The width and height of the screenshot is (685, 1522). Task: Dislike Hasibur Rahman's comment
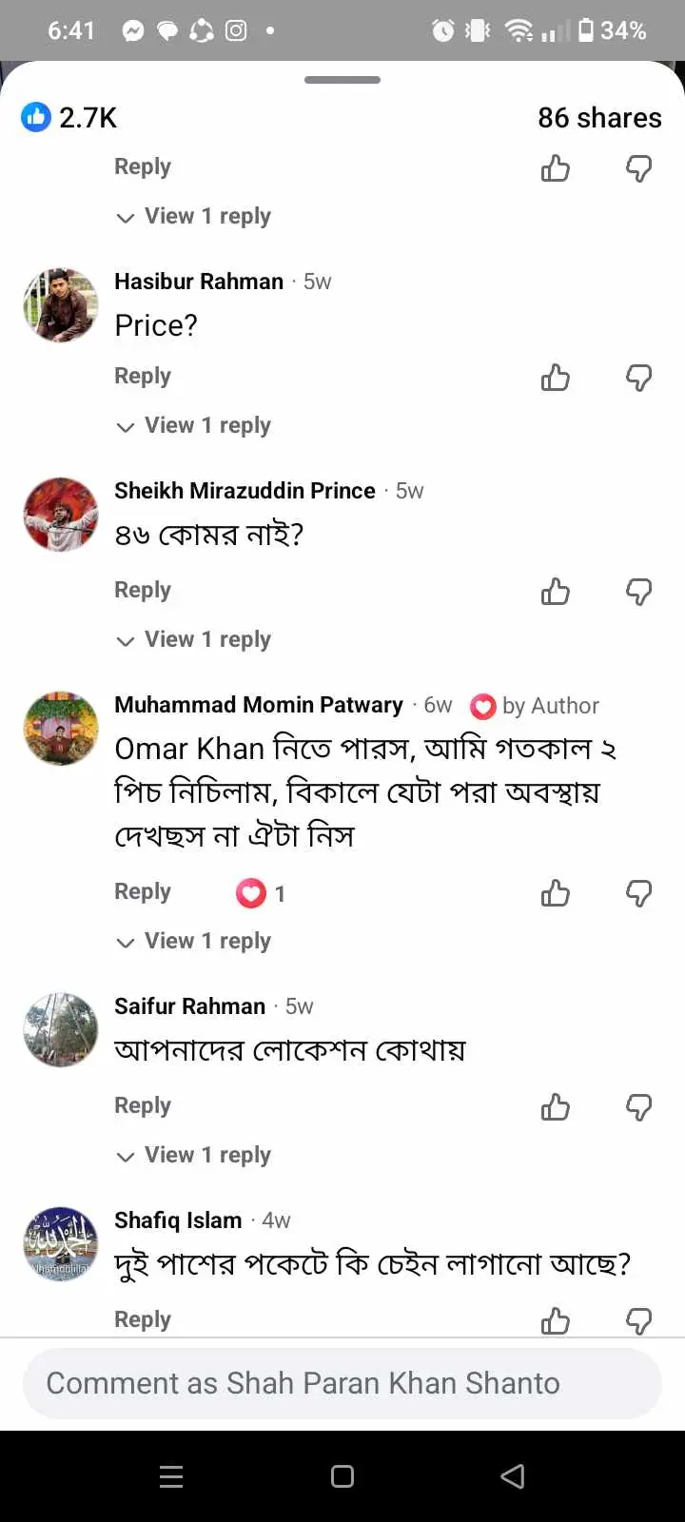click(x=638, y=378)
